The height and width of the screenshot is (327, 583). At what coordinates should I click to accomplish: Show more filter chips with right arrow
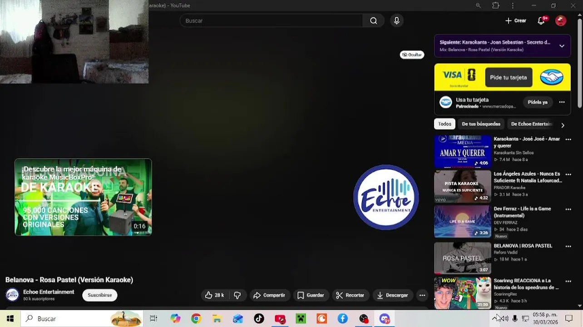tap(563, 125)
